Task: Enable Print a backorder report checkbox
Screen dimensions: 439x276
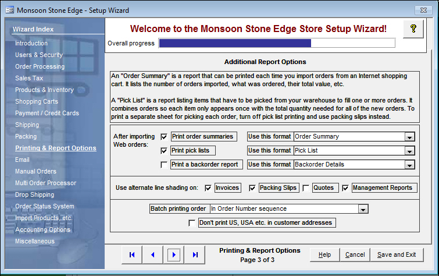Action: click(x=163, y=165)
